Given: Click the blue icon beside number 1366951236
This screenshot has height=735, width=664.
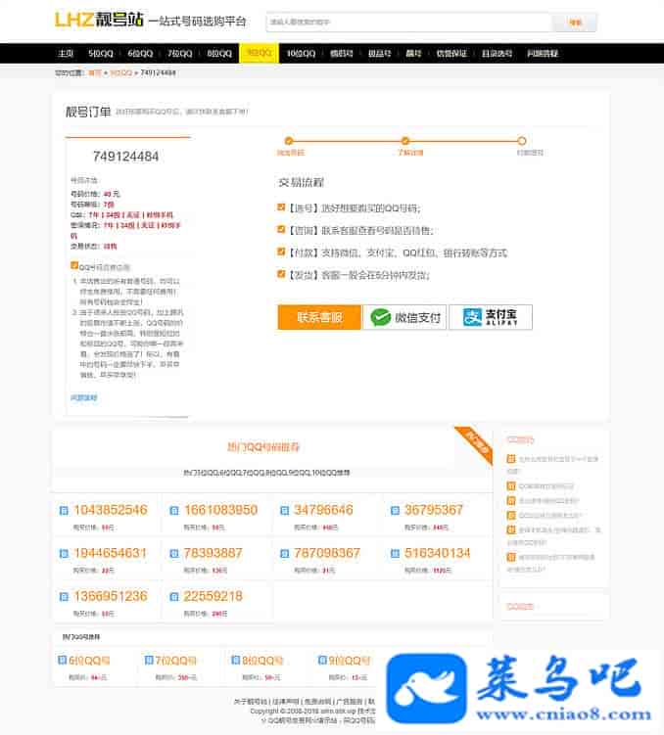Looking at the screenshot, I should (64, 597).
